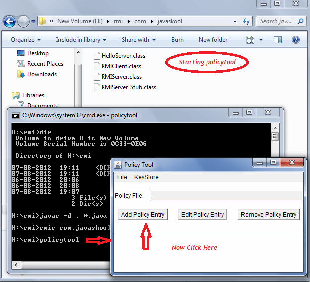Open the File menu in Policy Tool

pos(122,177)
